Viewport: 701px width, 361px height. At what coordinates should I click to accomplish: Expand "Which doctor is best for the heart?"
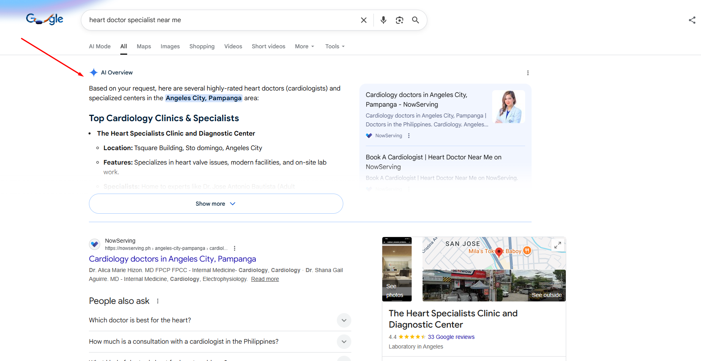click(x=344, y=320)
